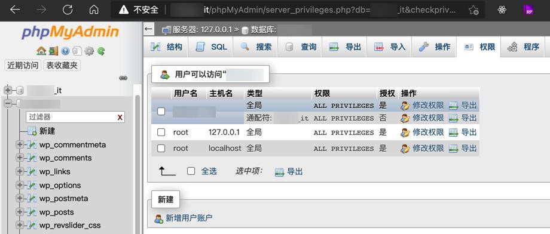Image resolution: width=550 pixels, height=234 pixels.
Task: Click the navigation link chain icon
Action: 123,78
